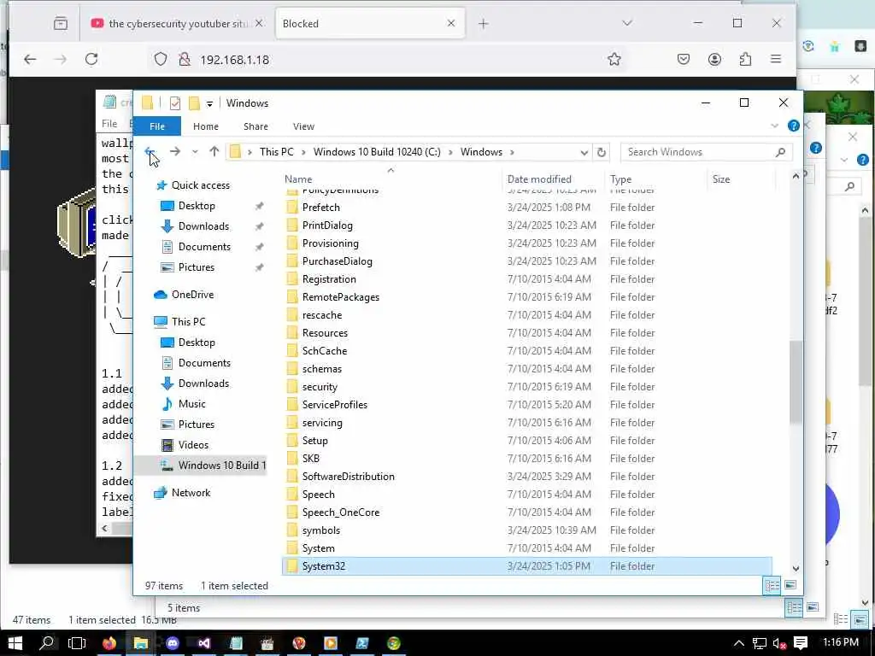This screenshot has height=656, width=875.
Task: Switch to details view icon in status bar
Action: click(772, 586)
